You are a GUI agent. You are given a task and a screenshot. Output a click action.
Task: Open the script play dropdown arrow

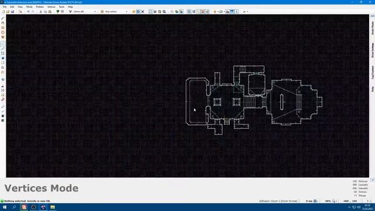[247, 12]
